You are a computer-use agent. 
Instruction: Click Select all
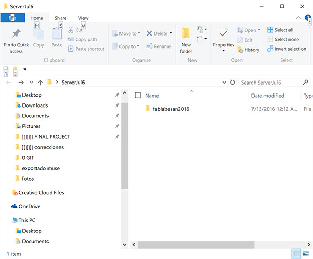click(280, 30)
